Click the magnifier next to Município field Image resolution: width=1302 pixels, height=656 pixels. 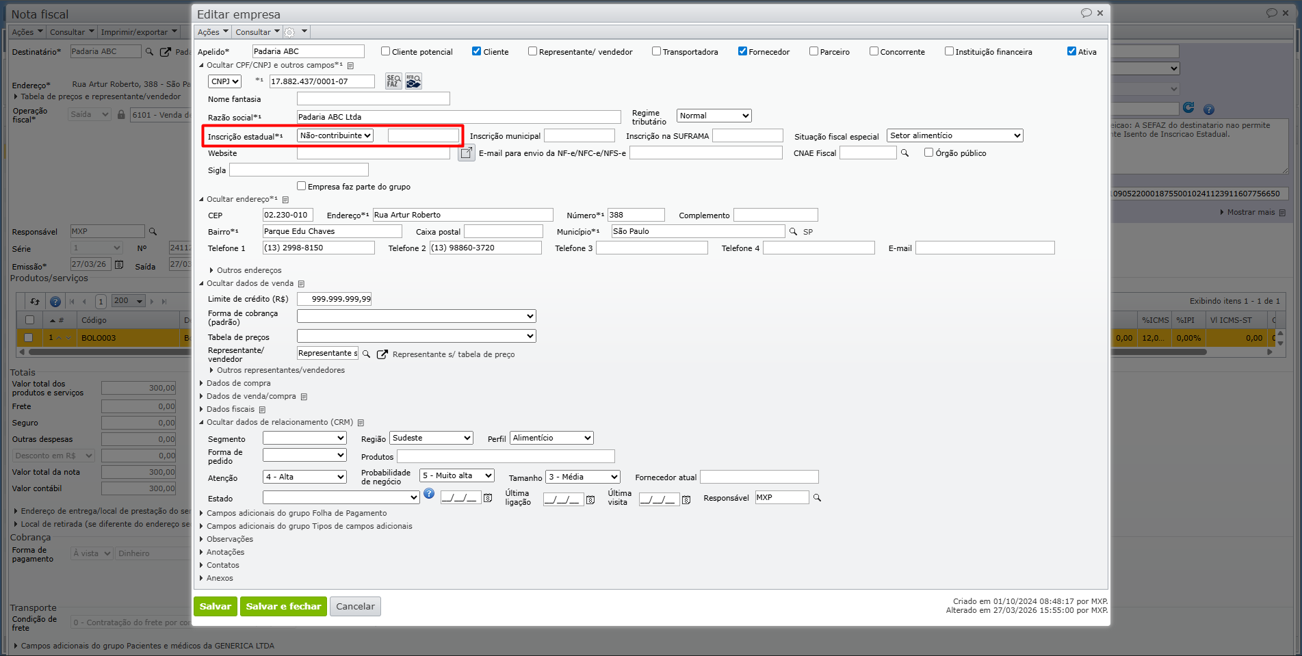[x=793, y=232]
